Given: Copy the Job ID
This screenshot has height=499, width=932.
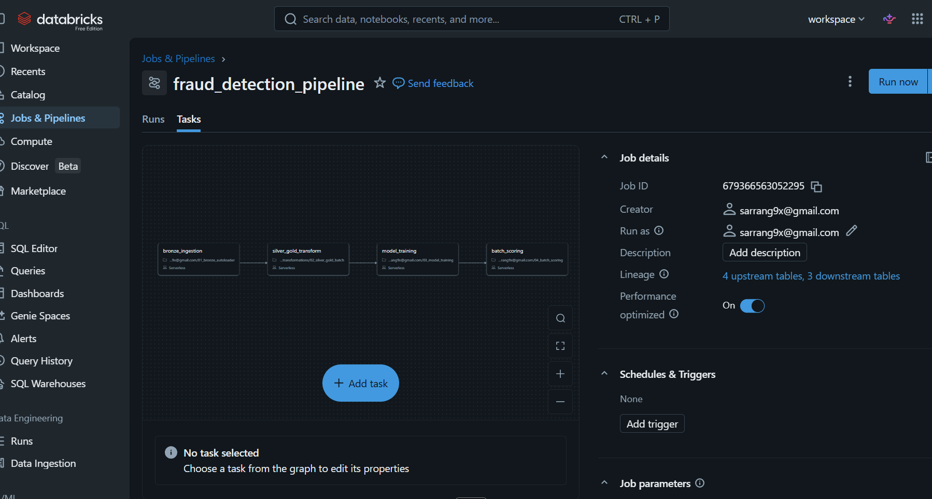Looking at the screenshot, I should [x=816, y=186].
